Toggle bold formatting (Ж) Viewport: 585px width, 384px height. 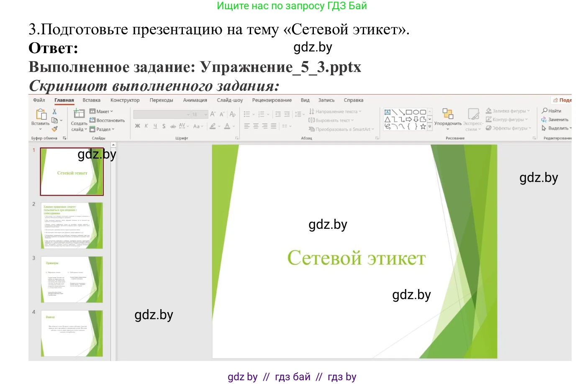[137, 126]
